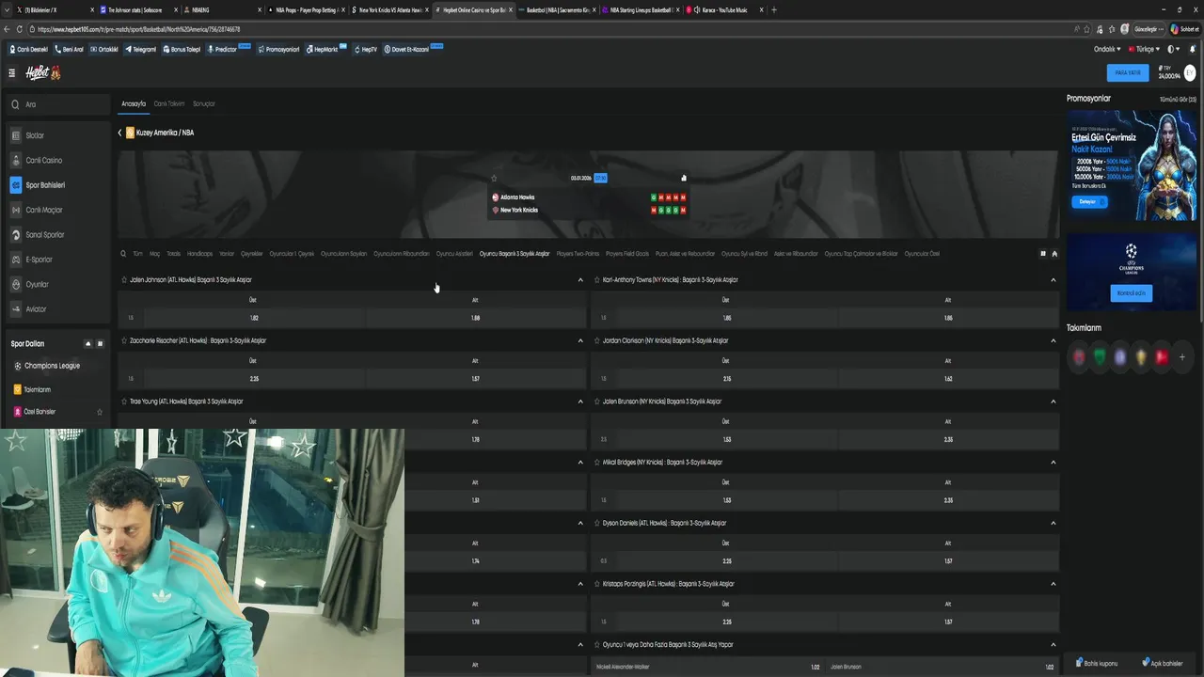Click the Telegram shortcut in top bar
Image resolution: width=1204 pixels, height=677 pixels.
[x=141, y=49]
